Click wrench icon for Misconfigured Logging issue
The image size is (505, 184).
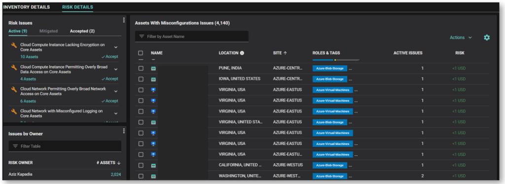point(13,111)
